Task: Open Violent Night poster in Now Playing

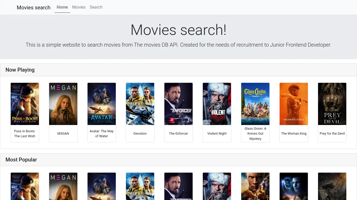Action: coord(217,104)
